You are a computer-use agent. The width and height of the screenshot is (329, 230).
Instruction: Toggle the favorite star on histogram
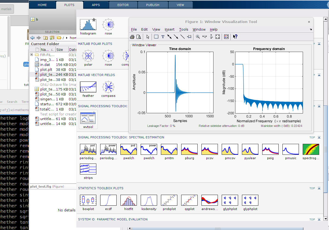tap(94, 20)
